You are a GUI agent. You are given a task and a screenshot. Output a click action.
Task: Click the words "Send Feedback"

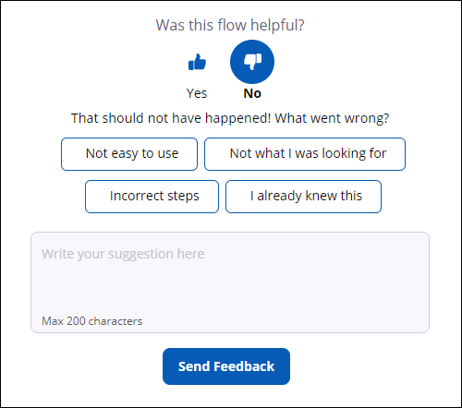coord(226,366)
